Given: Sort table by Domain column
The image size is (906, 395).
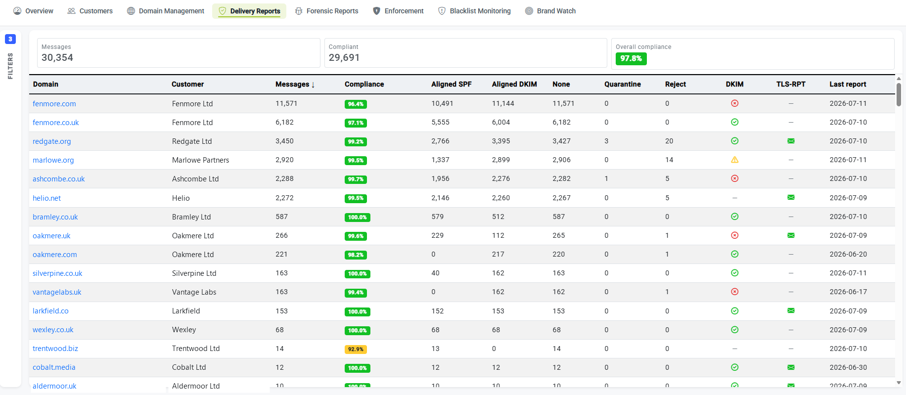Looking at the screenshot, I should (45, 85).
